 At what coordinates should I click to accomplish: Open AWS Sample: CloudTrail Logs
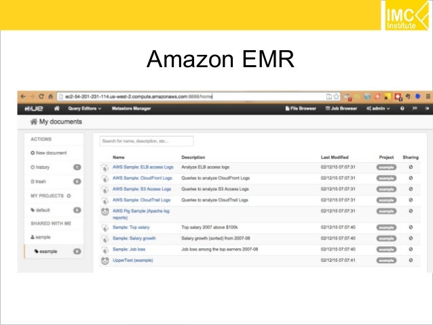(x=141, y=200)
